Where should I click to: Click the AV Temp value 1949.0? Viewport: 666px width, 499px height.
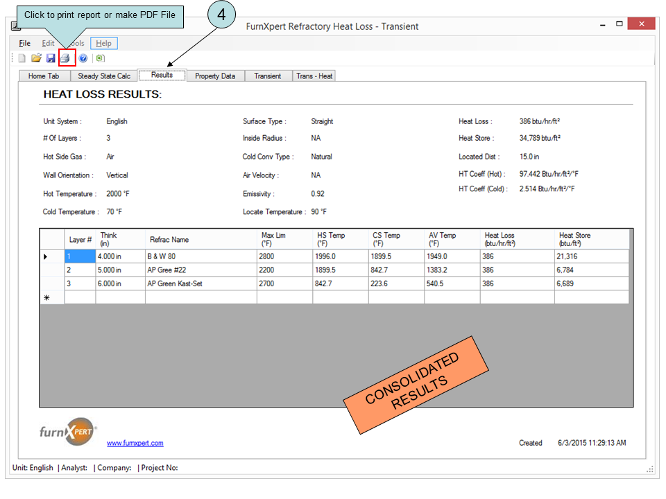452,256
